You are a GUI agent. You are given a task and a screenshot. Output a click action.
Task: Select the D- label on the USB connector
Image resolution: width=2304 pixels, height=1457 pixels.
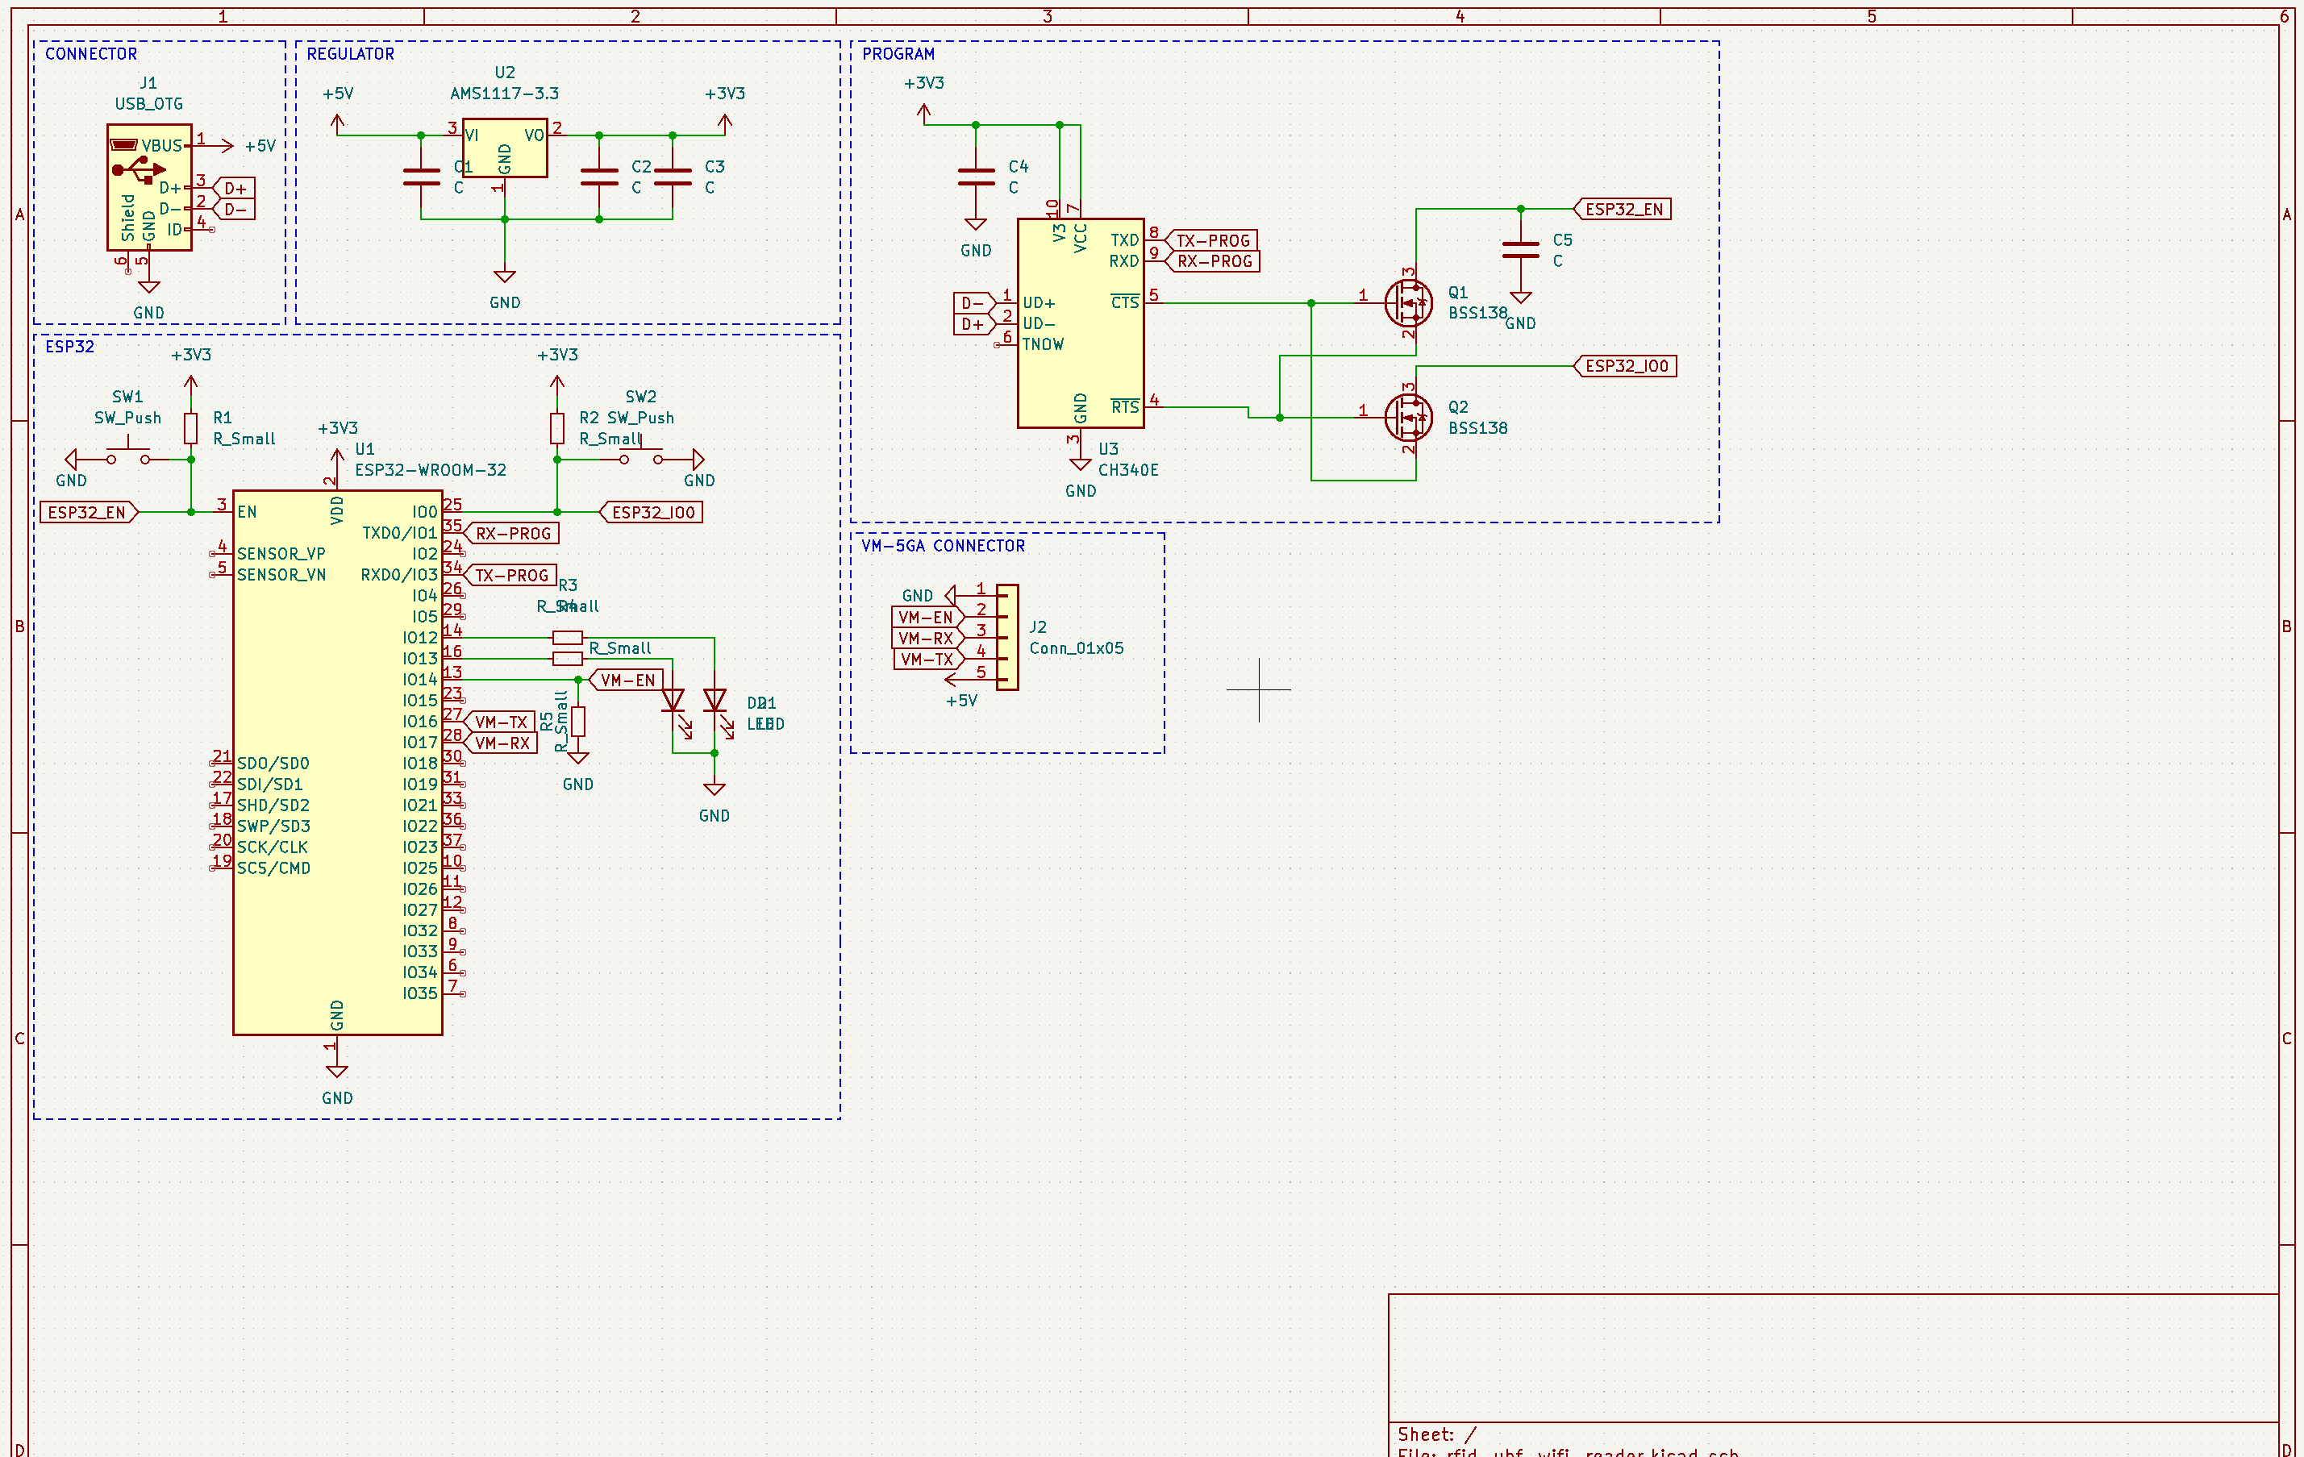tap(233, 209)
